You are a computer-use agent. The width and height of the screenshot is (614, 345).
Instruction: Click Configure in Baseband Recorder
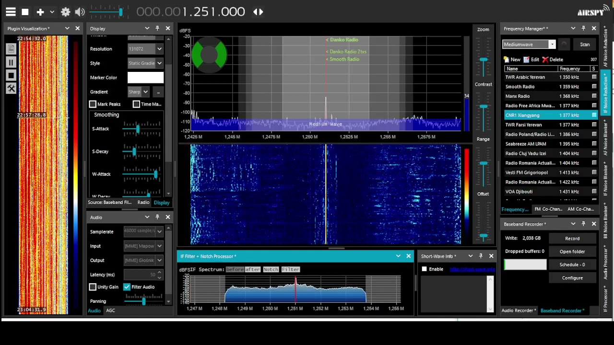coord(572,278)
